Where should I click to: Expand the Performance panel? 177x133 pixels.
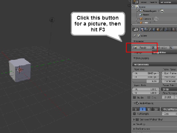tap(142, 129)
